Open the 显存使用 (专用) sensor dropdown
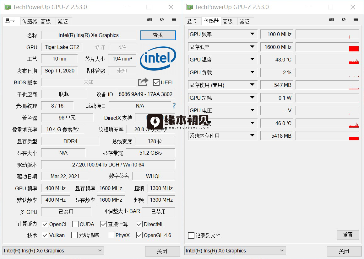The height and width of the screenshot is (259, 364). (252, 85)
